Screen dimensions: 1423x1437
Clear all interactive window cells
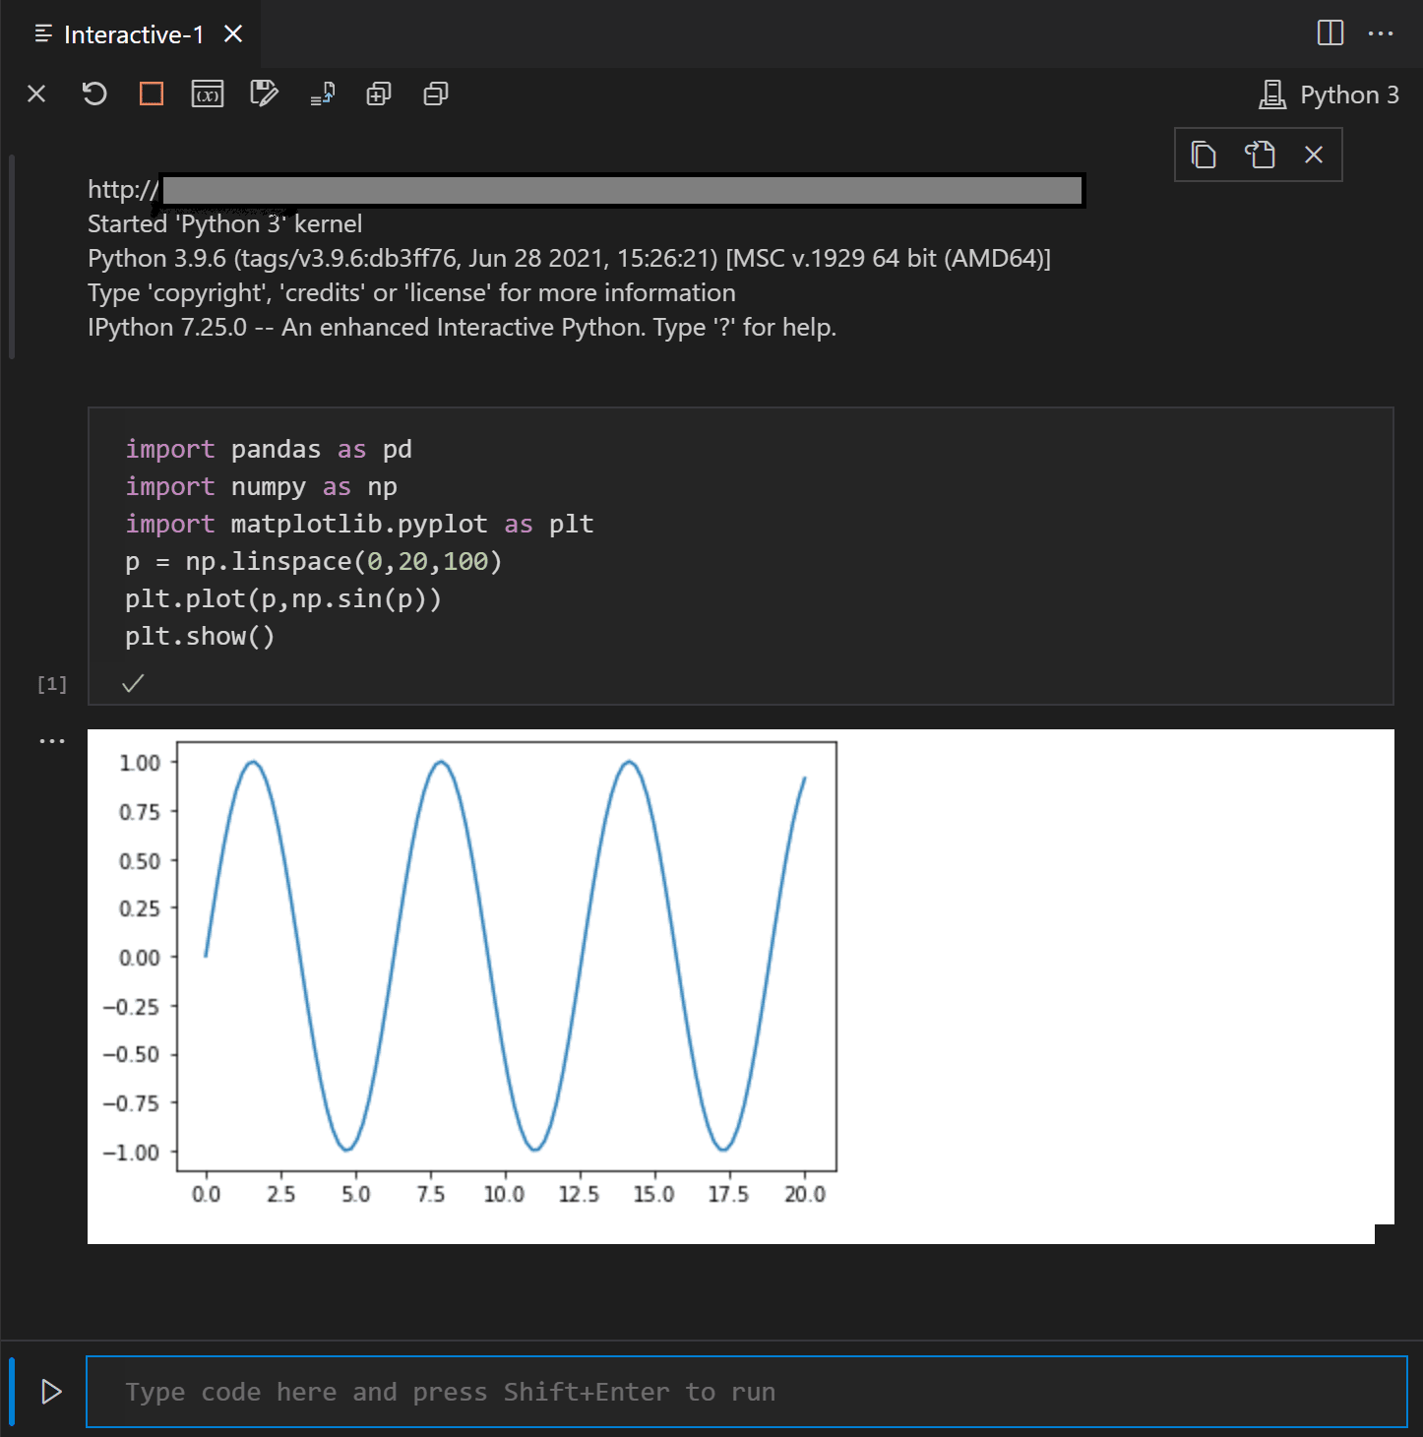pyautogui.click(x=36, y=94)
